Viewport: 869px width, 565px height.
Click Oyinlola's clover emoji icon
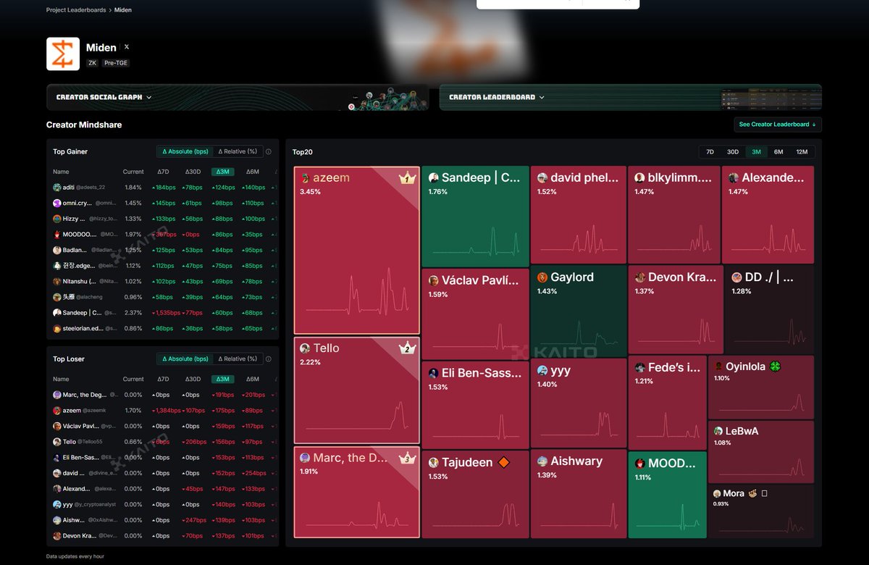[x=775, y=367]
